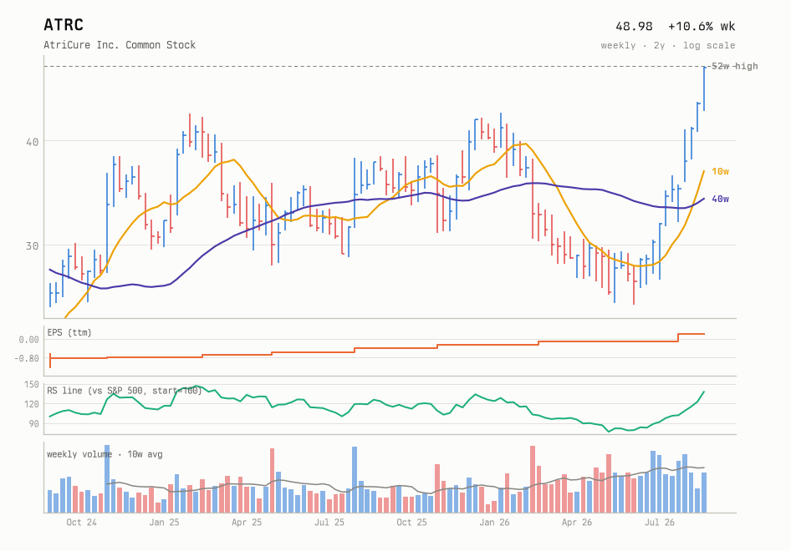
Task: Click the 'weekly volume · 10w avg' label
Action: [x=105, y=454]
